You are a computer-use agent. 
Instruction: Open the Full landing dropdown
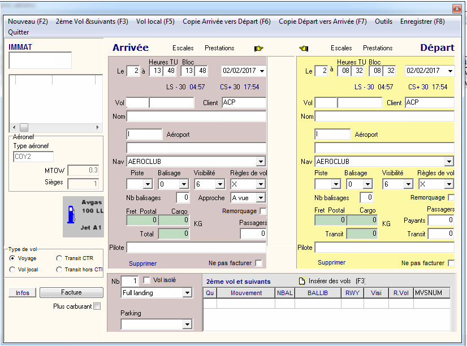pos(187,293)
